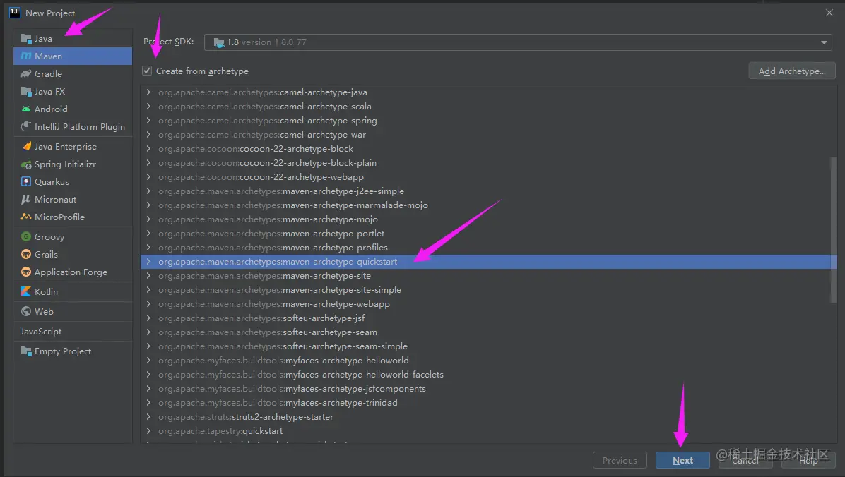
Task: Expand camel-archetype-spring node
Action: tap(149, 121)
